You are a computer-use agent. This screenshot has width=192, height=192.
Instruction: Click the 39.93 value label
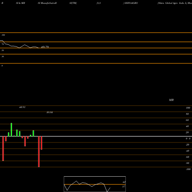(x=50, y=113)
